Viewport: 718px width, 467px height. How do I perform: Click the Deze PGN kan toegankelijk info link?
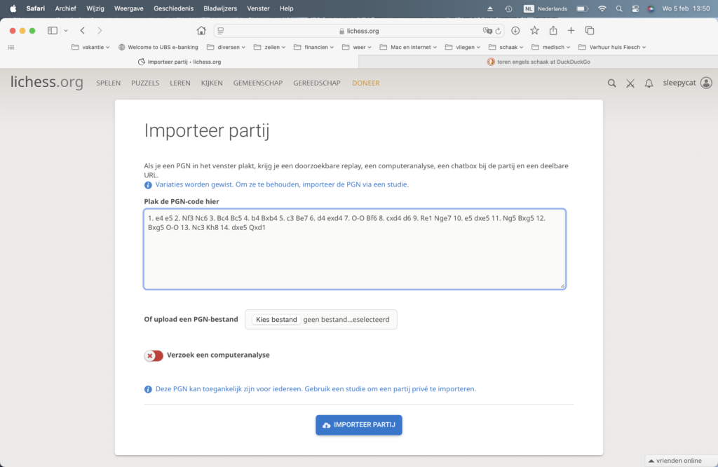(316, 388)
